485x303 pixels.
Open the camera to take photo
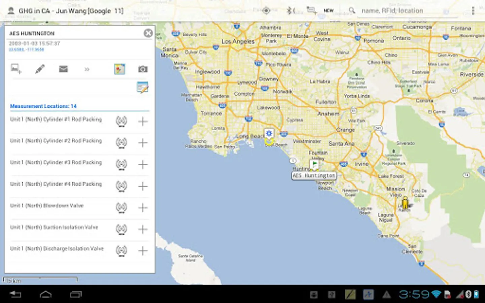click(143, 69)
